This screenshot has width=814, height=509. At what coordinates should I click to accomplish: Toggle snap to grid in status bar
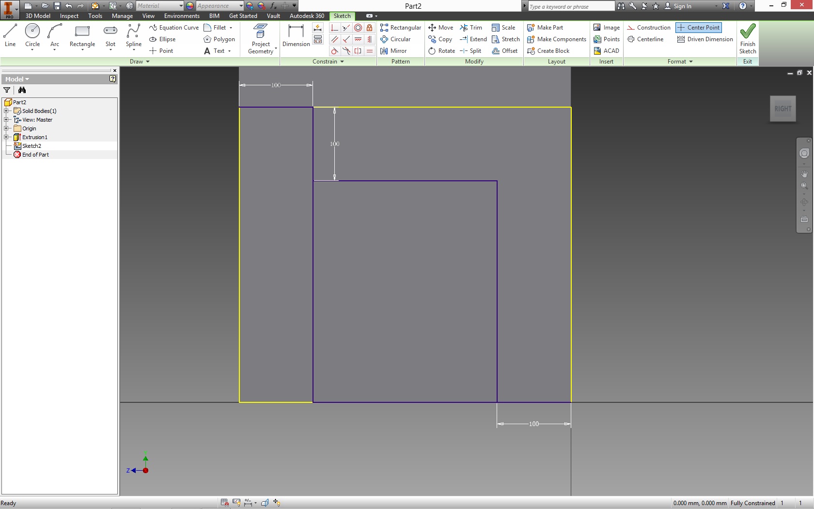(224, 503)
